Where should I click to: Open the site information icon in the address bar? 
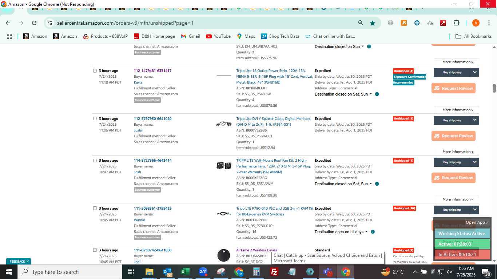click(x=50, y=23)
